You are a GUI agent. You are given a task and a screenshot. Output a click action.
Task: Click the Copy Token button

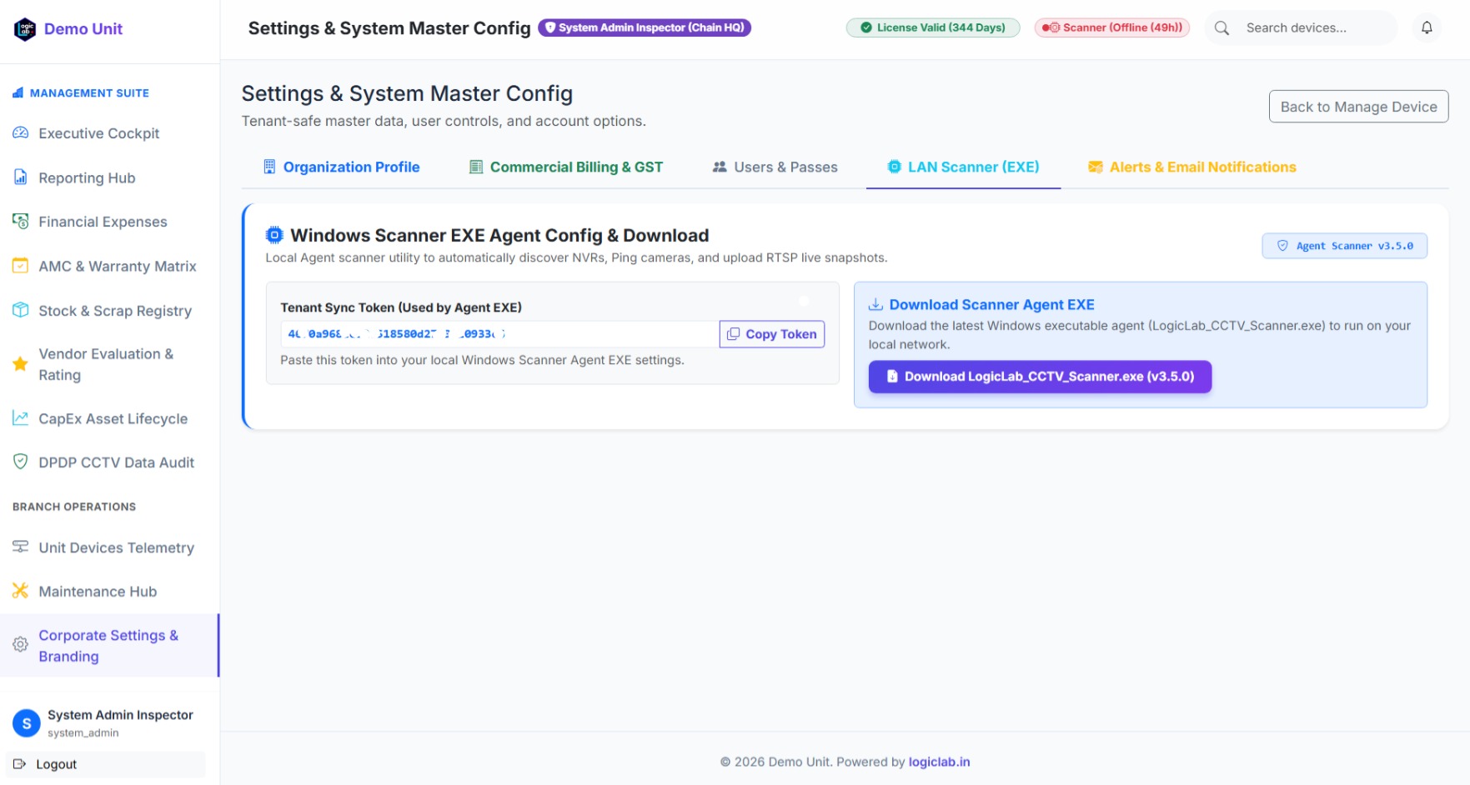coord(772,334)
